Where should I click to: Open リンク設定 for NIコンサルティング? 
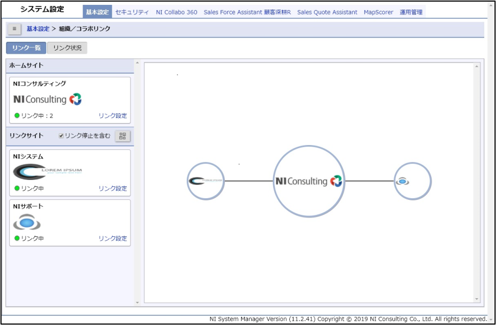(113, 116)
